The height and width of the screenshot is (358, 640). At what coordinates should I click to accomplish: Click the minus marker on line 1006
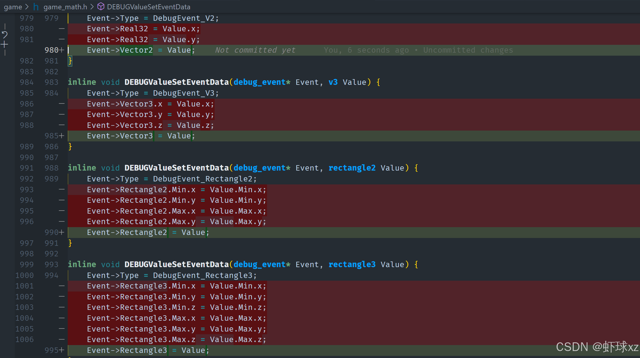tap(62, 340)
